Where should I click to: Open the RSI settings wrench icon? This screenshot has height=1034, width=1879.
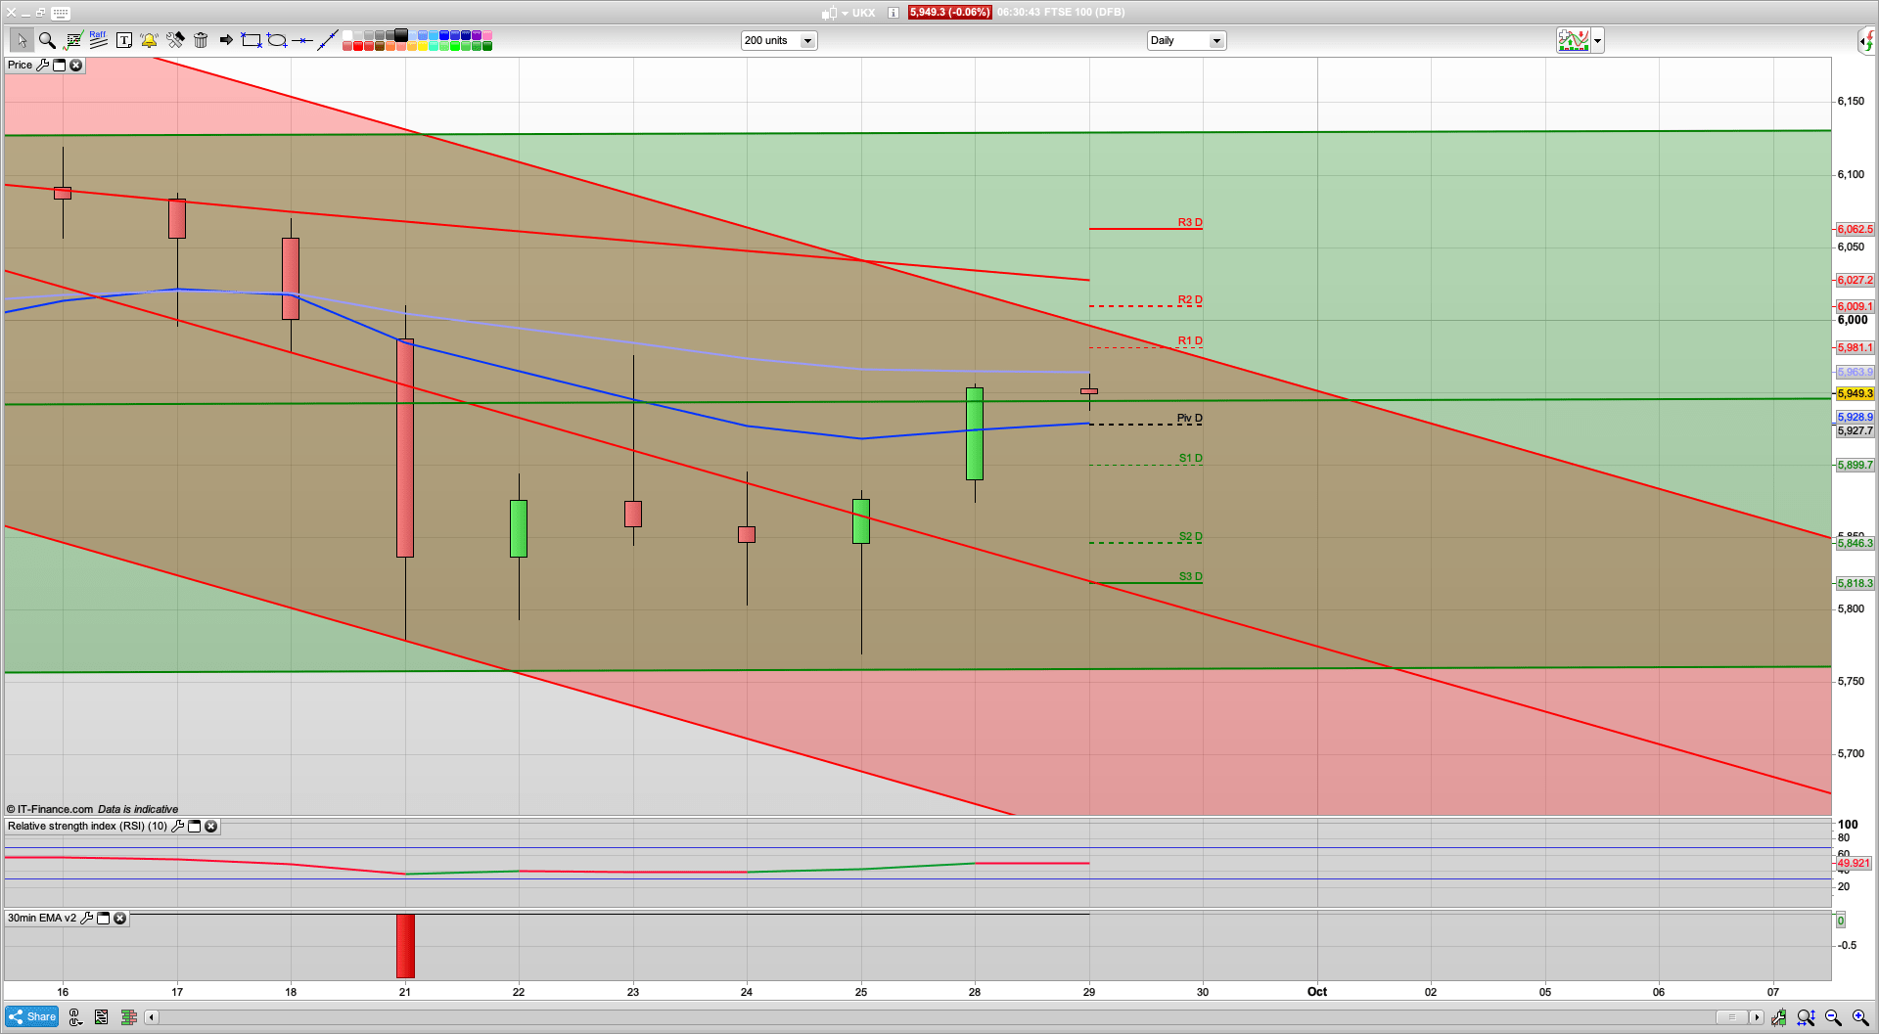pyautogui.click(x=177, y=827)
